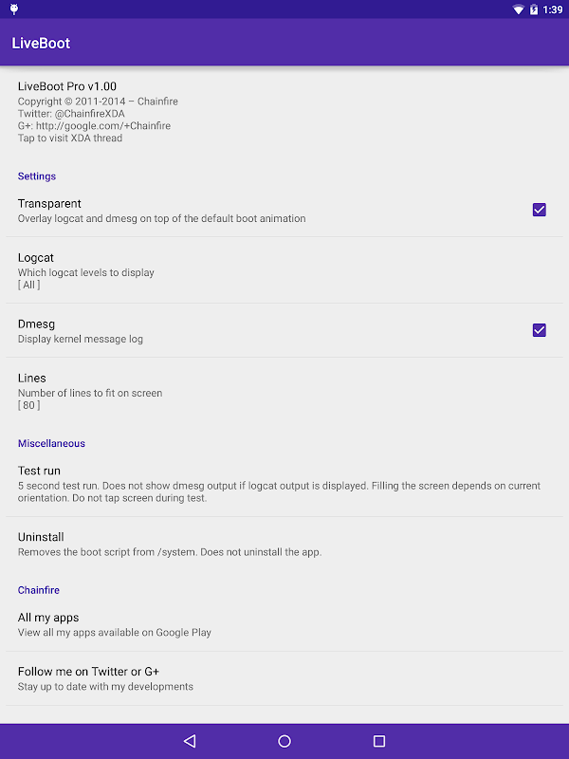Select Uninstall to remove boot script
The width and height of the screenshot is (569, 759).
pyautogui.click(x=284, y=544)
